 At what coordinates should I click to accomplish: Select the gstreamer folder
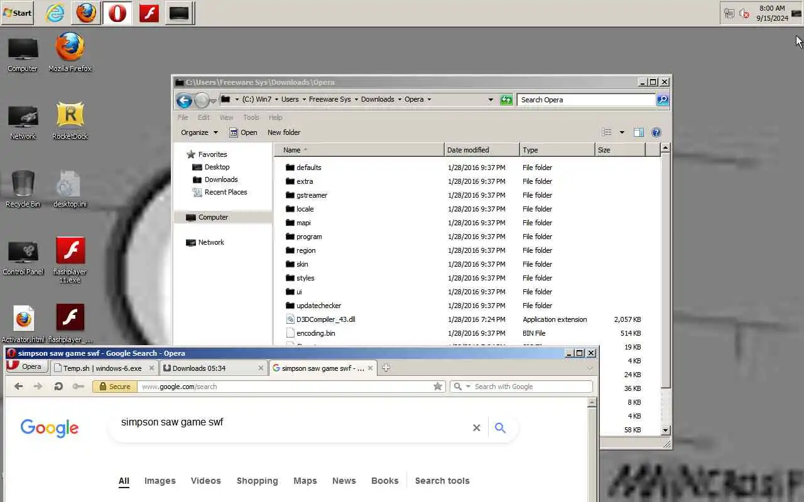306,195
